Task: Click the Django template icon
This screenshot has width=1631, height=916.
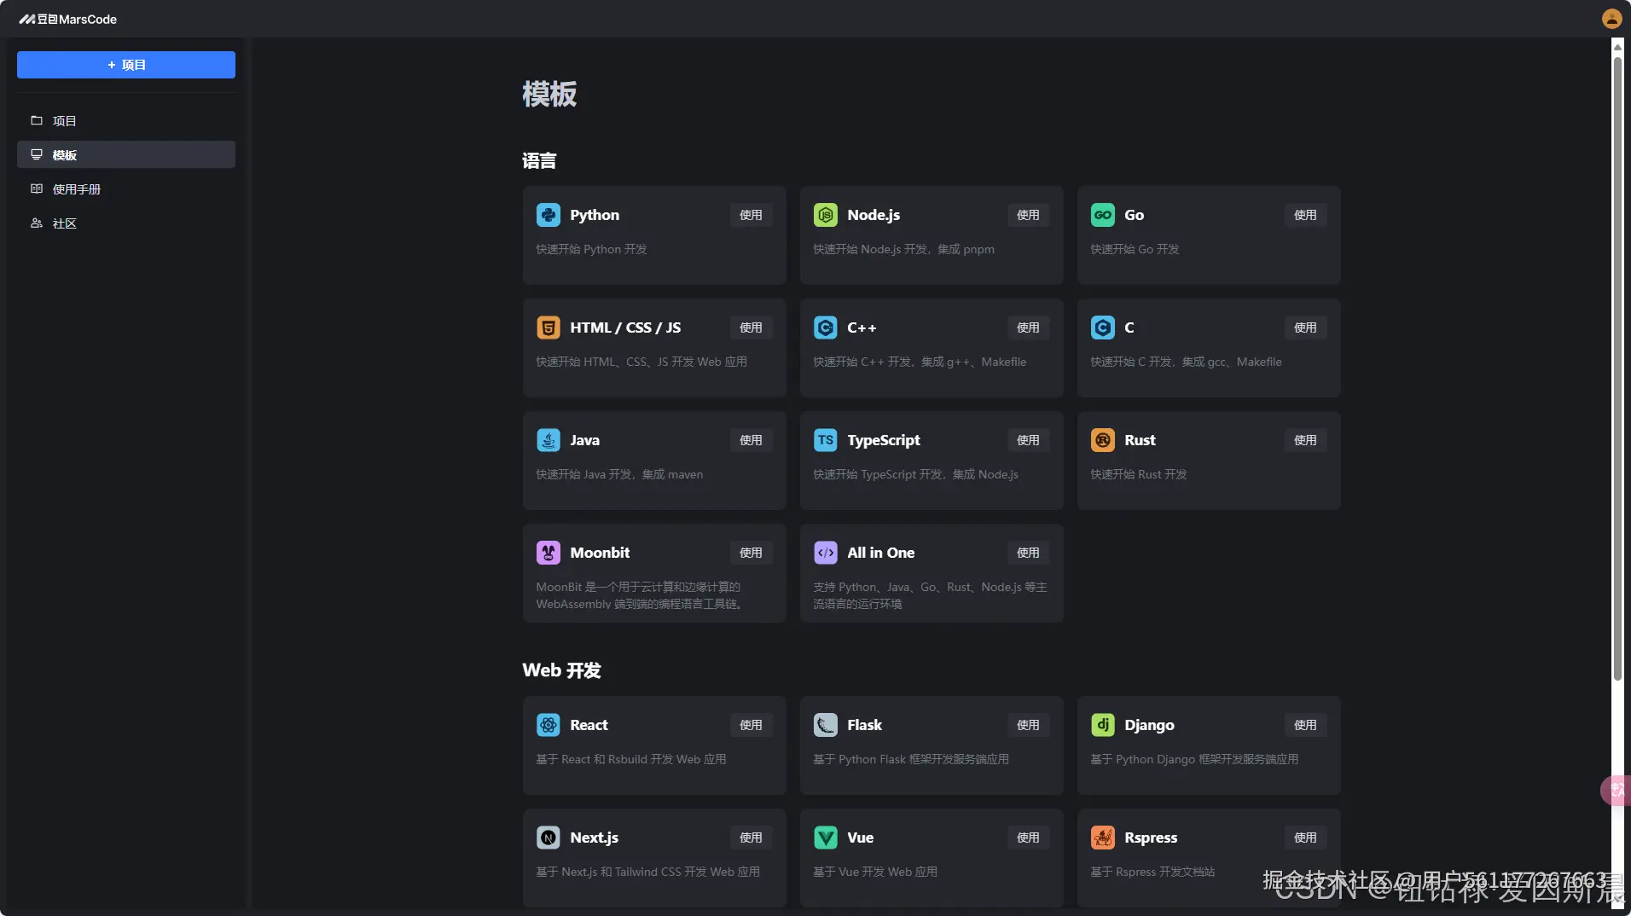Action: (1103, 725)
